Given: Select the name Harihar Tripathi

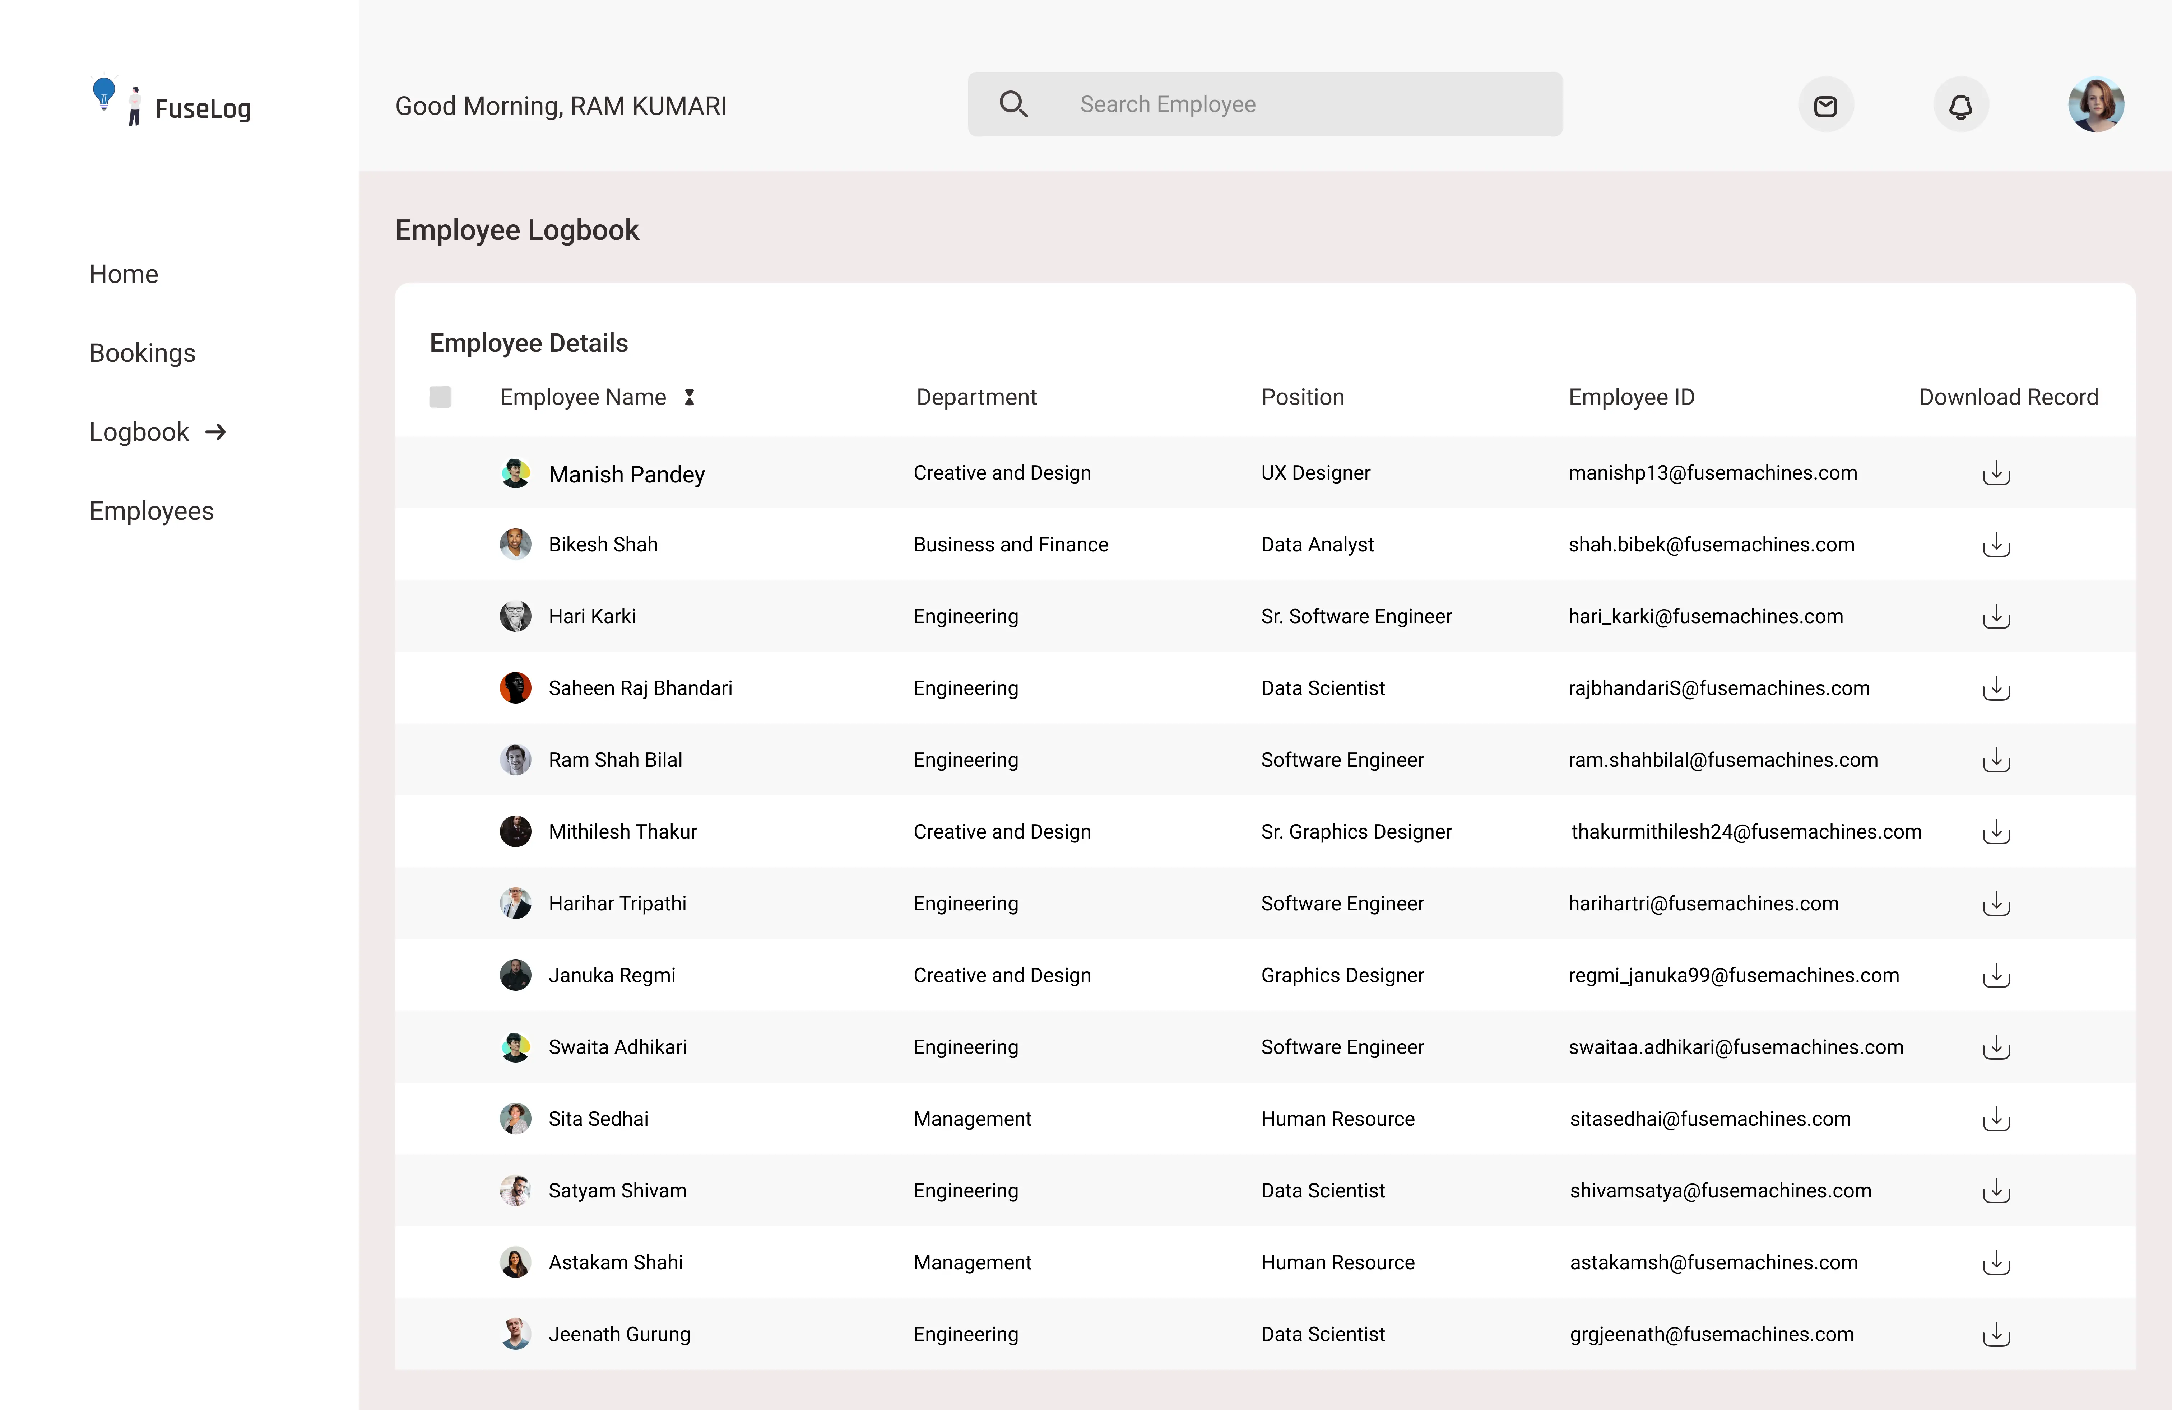Looking at the screenshot, I should pyautogui.click(x=618, y=904).
